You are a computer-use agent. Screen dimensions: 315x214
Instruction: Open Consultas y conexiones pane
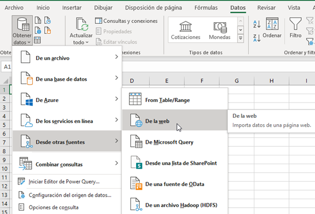126,21
